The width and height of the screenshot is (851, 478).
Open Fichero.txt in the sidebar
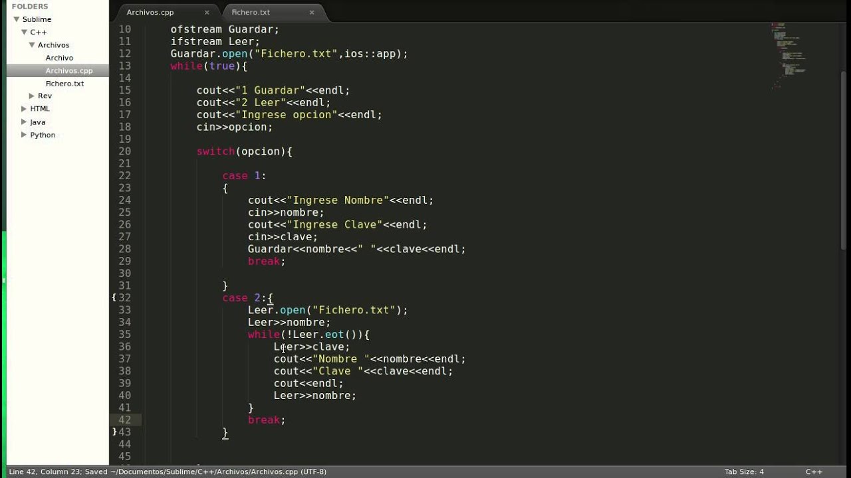coord(64,84)
